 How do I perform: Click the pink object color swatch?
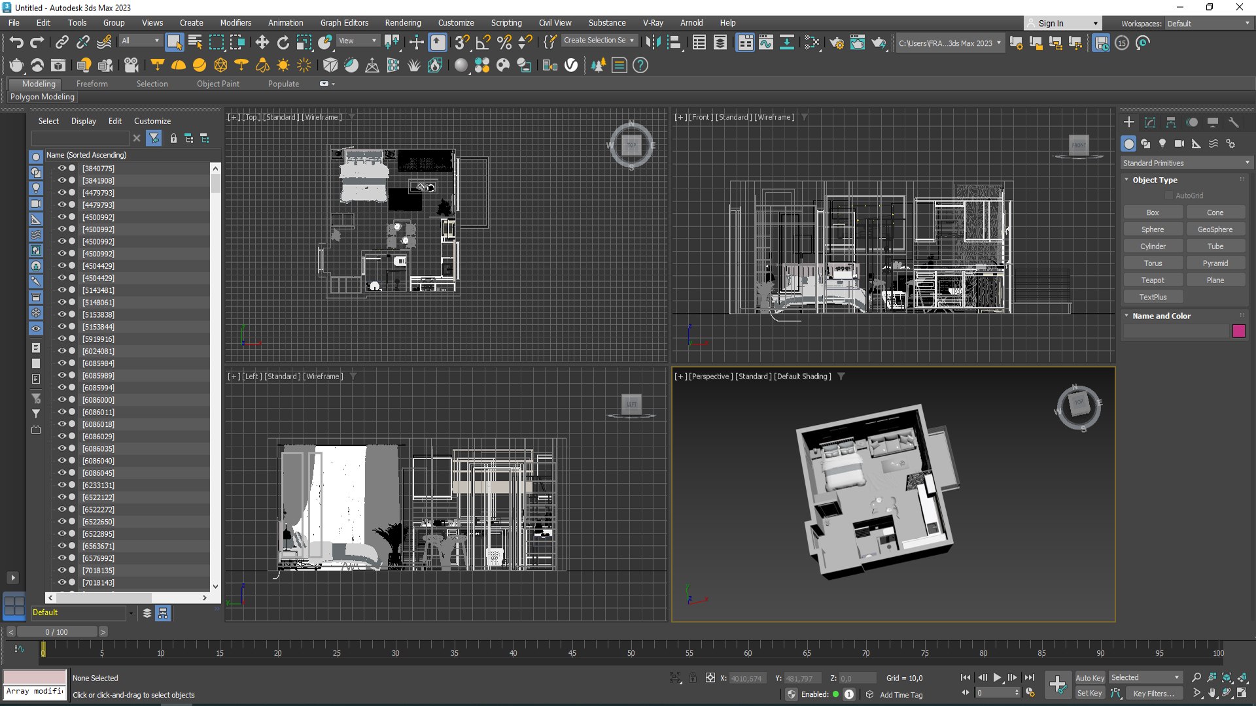[x=1239, y=331]
